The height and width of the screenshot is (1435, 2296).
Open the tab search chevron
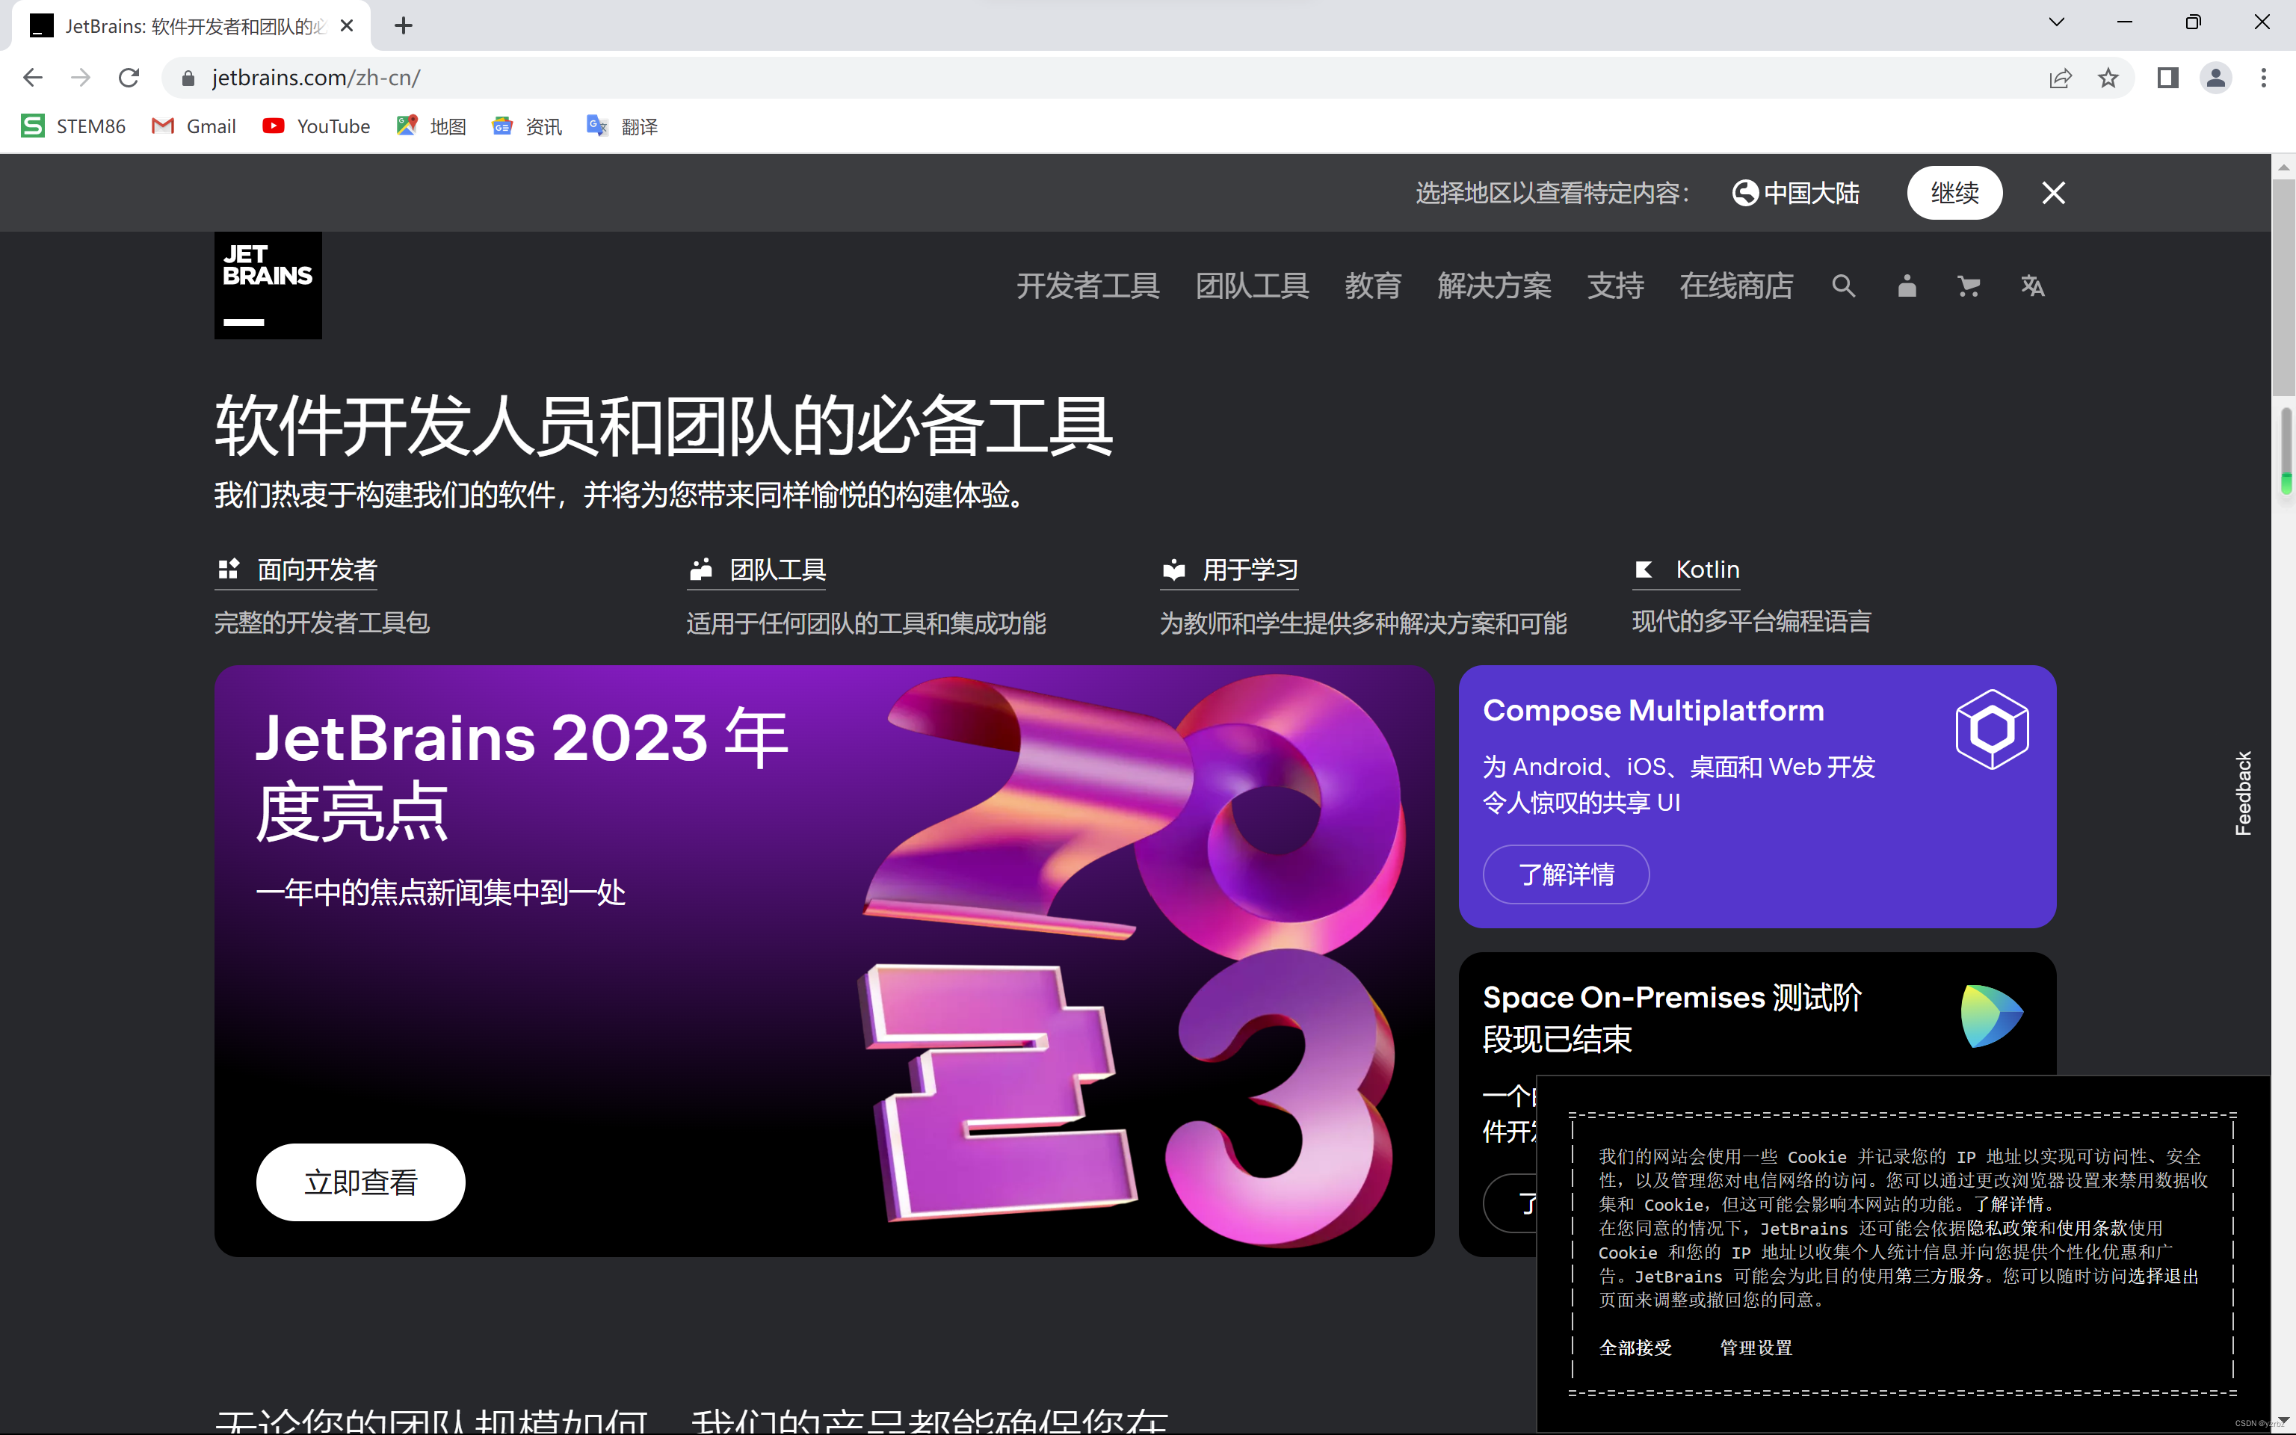click(x=2056, y=22)
